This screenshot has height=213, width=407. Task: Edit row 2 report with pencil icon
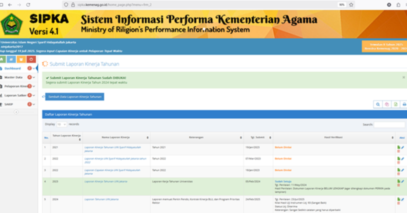coord(403,159)
